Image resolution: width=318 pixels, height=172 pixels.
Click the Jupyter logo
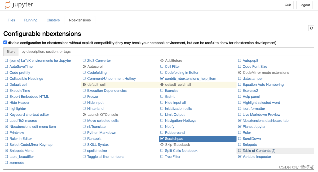19,5
